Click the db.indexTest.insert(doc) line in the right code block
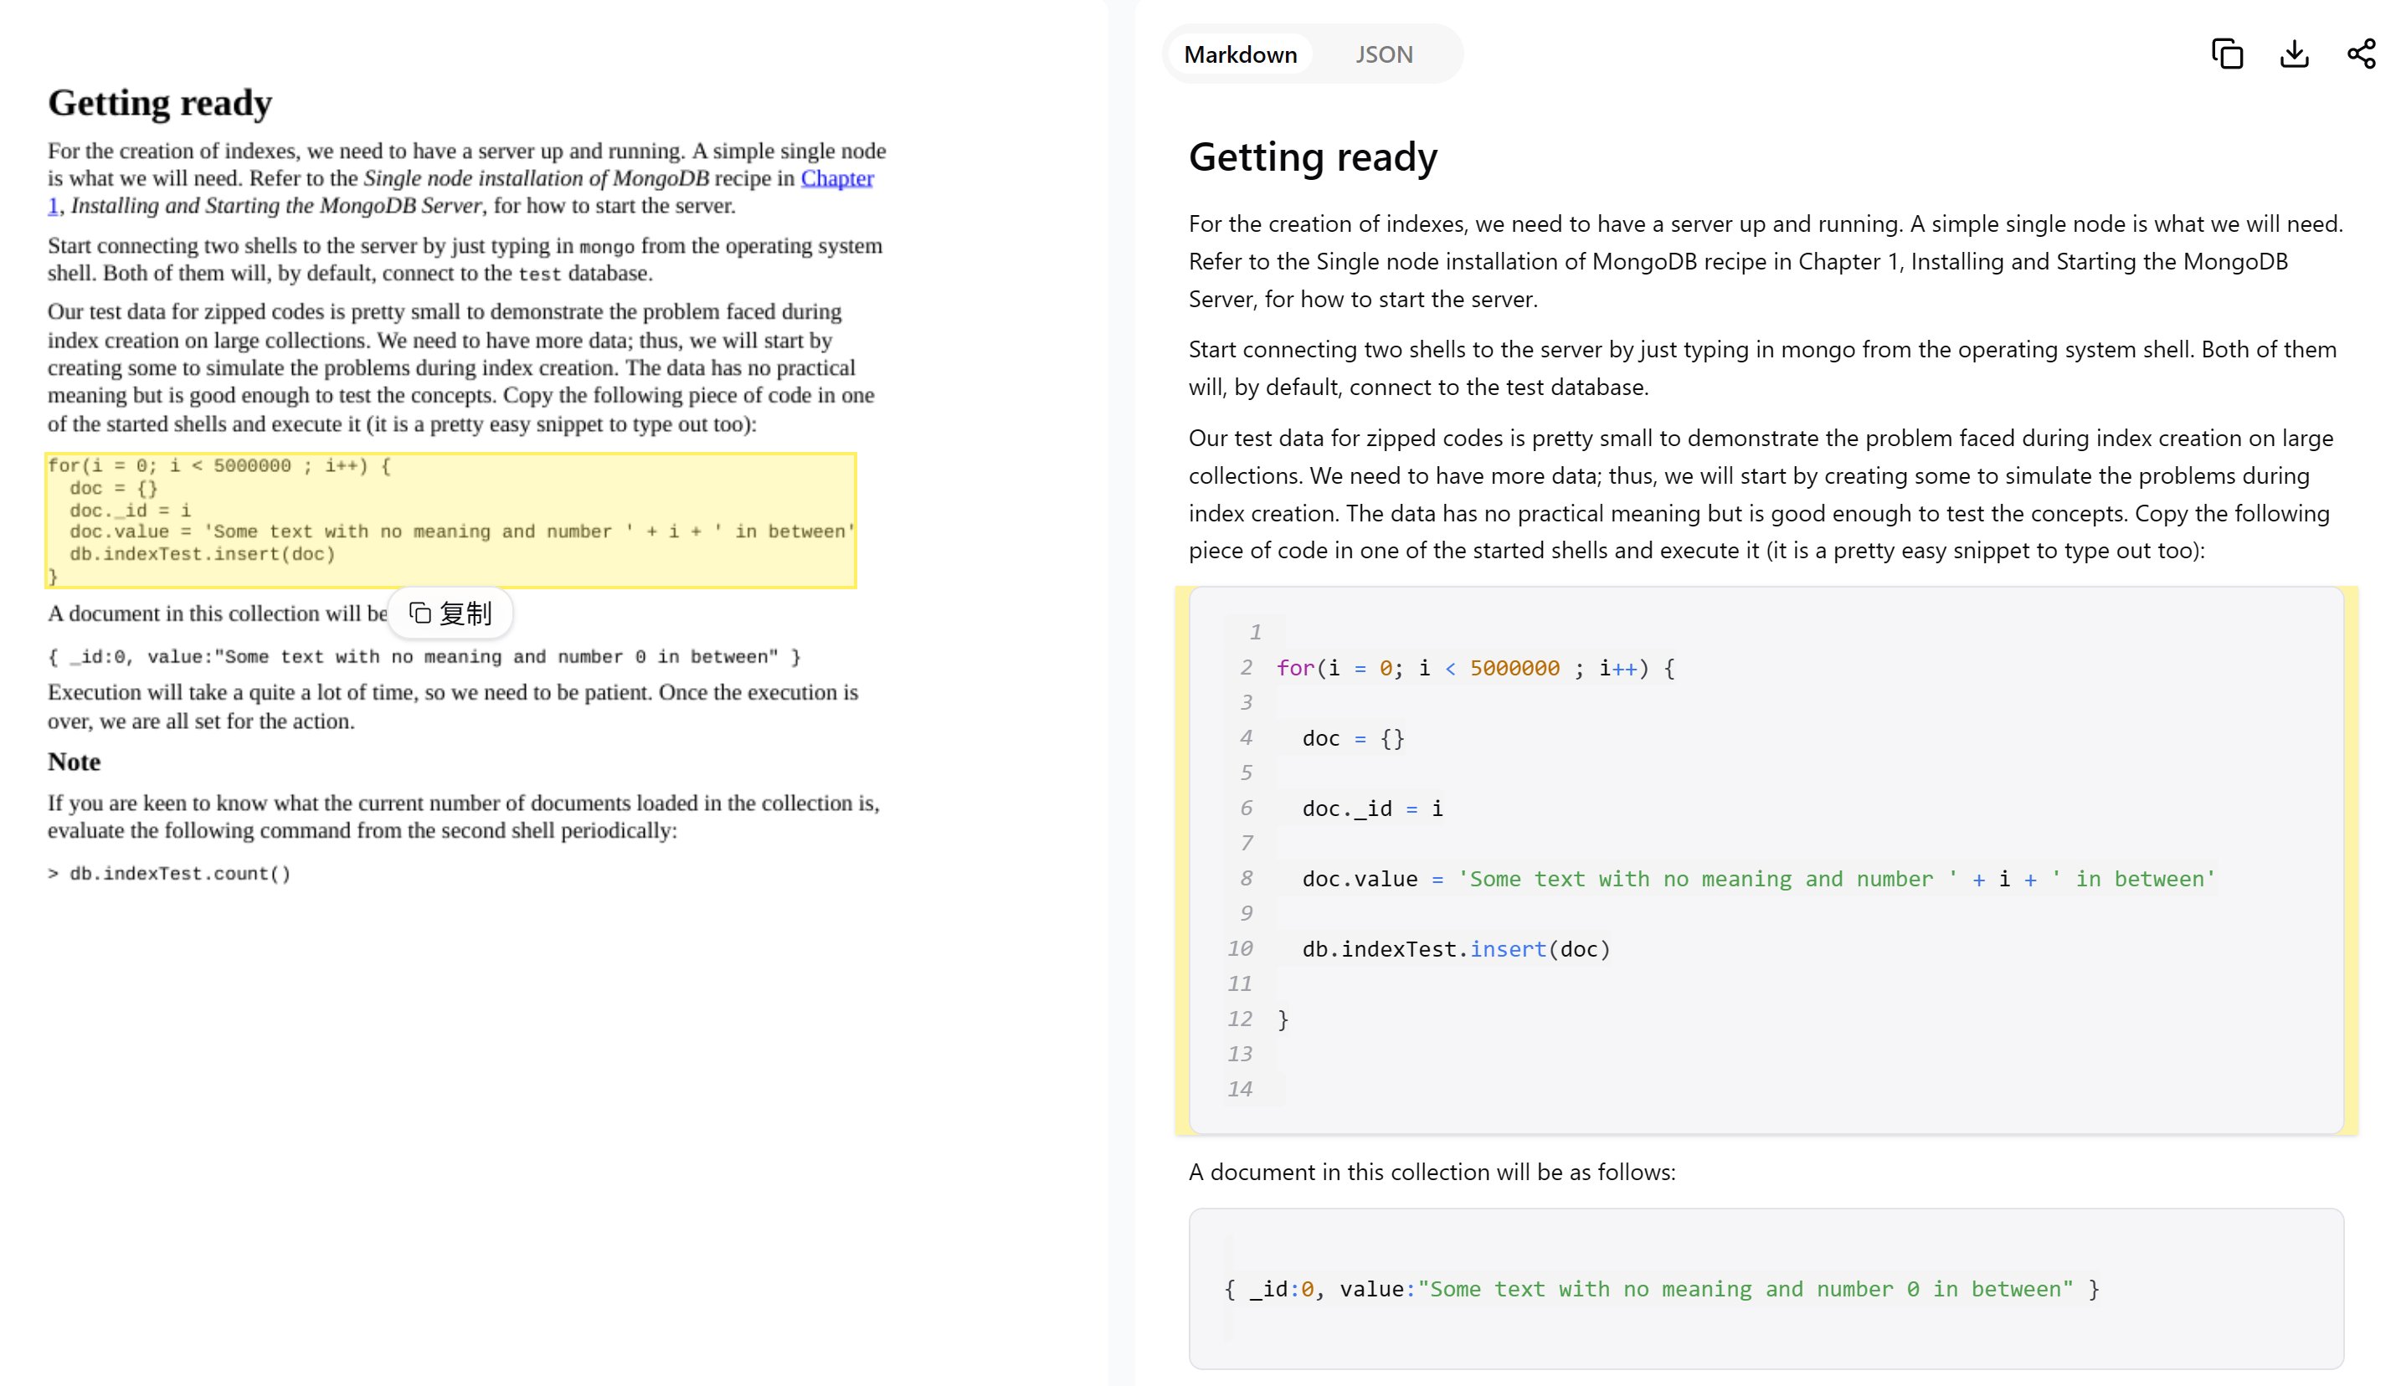This screenshot has width=2396, height=1386. click(x=1455, y=949)
